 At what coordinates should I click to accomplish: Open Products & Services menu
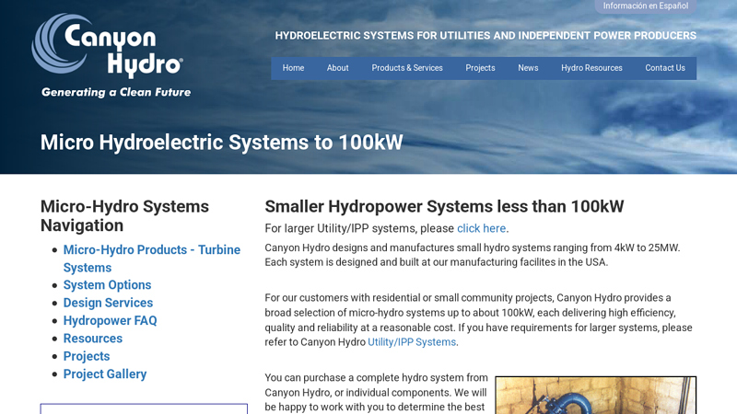[407, 68]
